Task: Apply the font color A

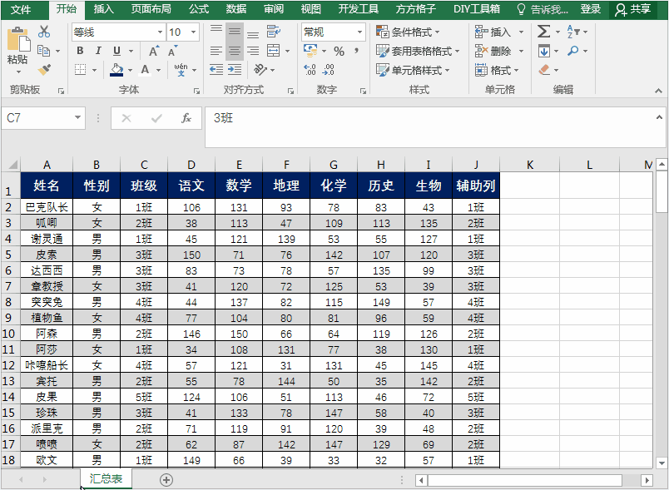Action: tap(145, 70)
